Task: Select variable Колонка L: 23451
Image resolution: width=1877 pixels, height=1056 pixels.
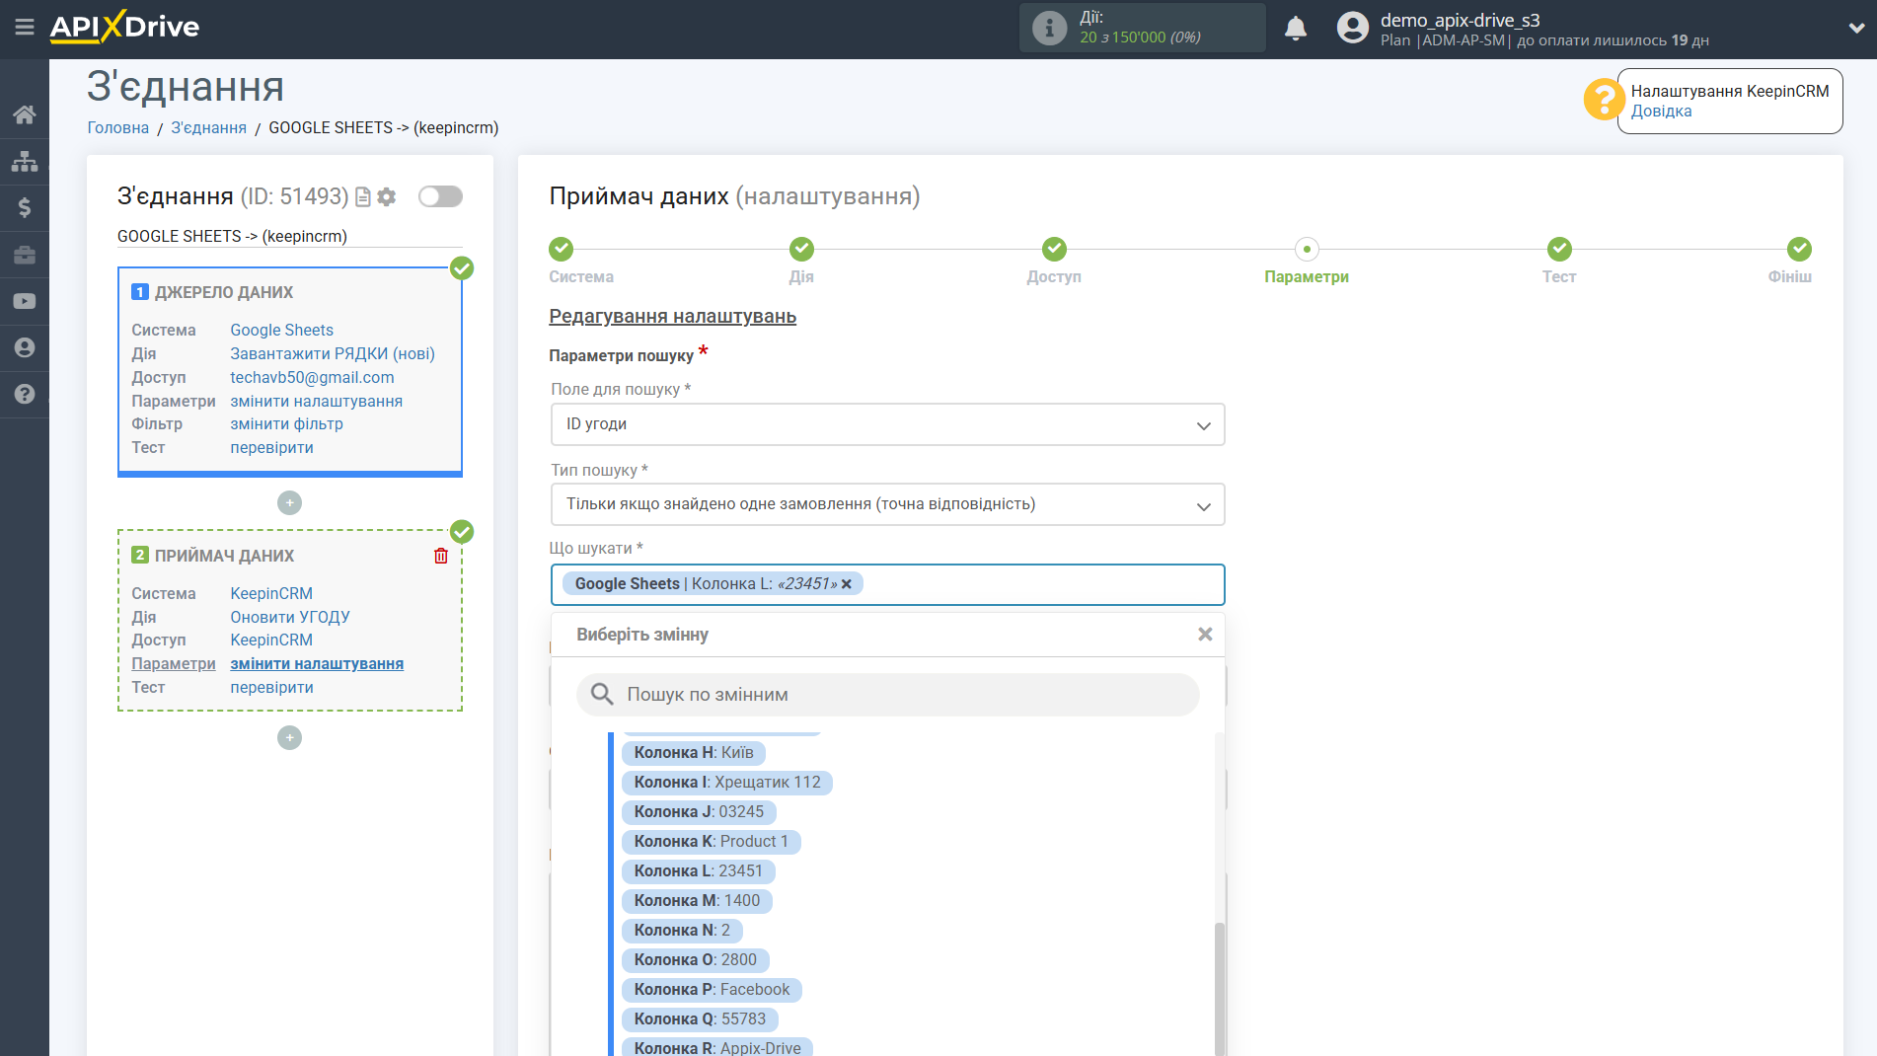Action: pyautogui.click(x=698, y=871)
